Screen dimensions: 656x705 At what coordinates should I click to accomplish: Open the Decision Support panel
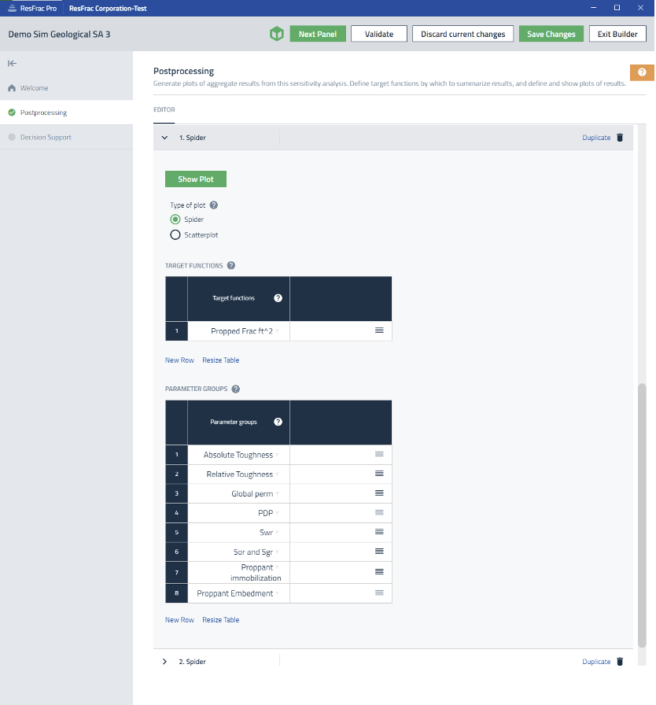click(46, 137)
